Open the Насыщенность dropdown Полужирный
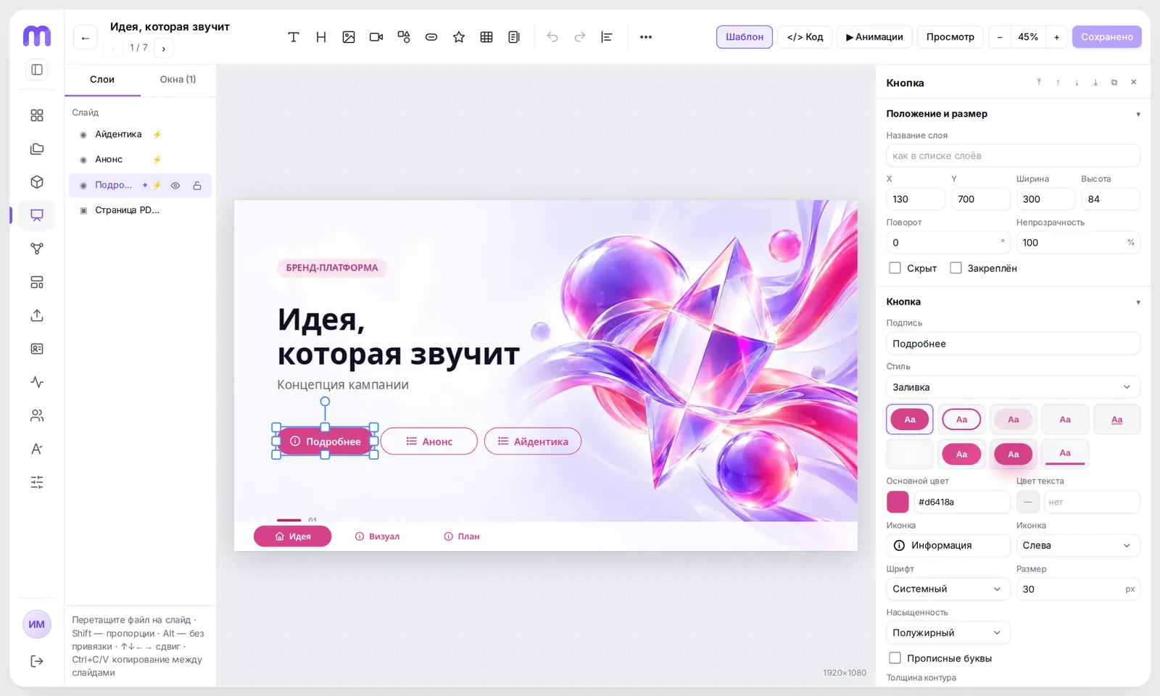Image resolution: width=1160 pixels, height=696 pixels. (948, 632)
